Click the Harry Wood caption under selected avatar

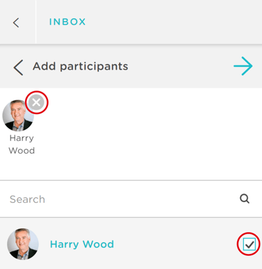click(x=22, y=144)
